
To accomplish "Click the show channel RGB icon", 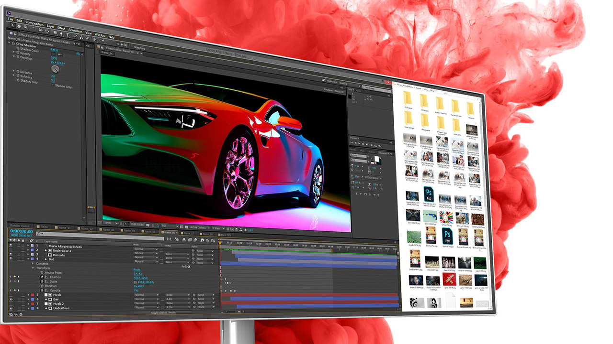I will tap(158, 226).
